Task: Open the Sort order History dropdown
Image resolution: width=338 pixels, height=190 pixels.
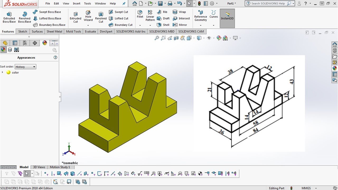Action: [25, 67]
